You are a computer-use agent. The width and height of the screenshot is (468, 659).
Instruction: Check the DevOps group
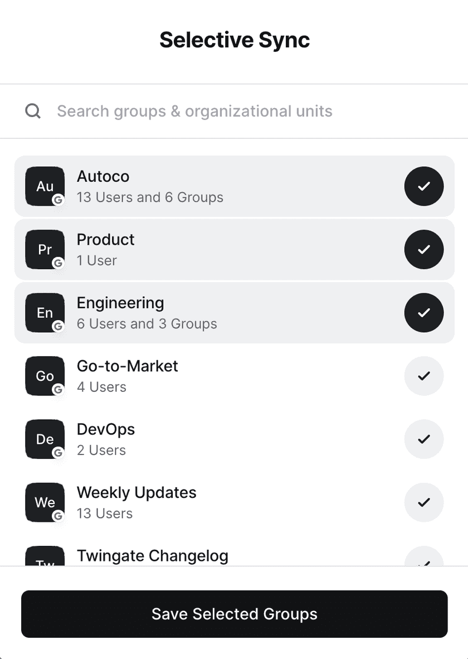click(x=423, y=439)
